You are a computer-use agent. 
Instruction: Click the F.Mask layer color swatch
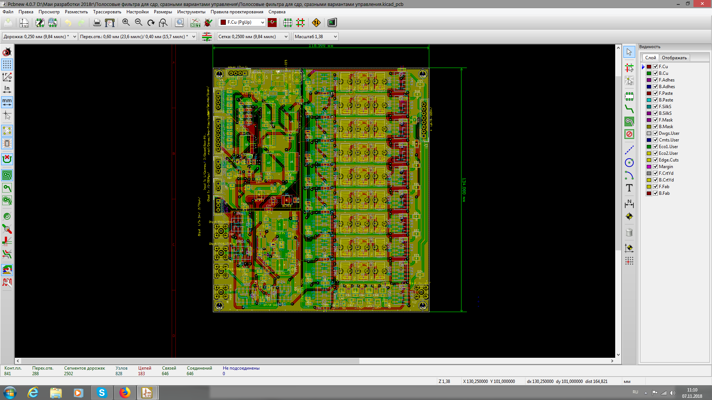649,120
